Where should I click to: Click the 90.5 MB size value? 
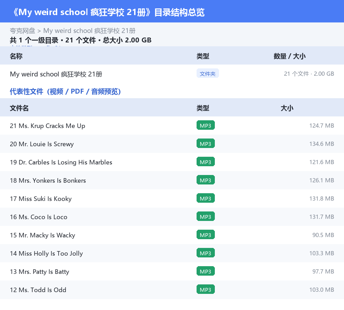pyautogui.click(x=323, y=235)
